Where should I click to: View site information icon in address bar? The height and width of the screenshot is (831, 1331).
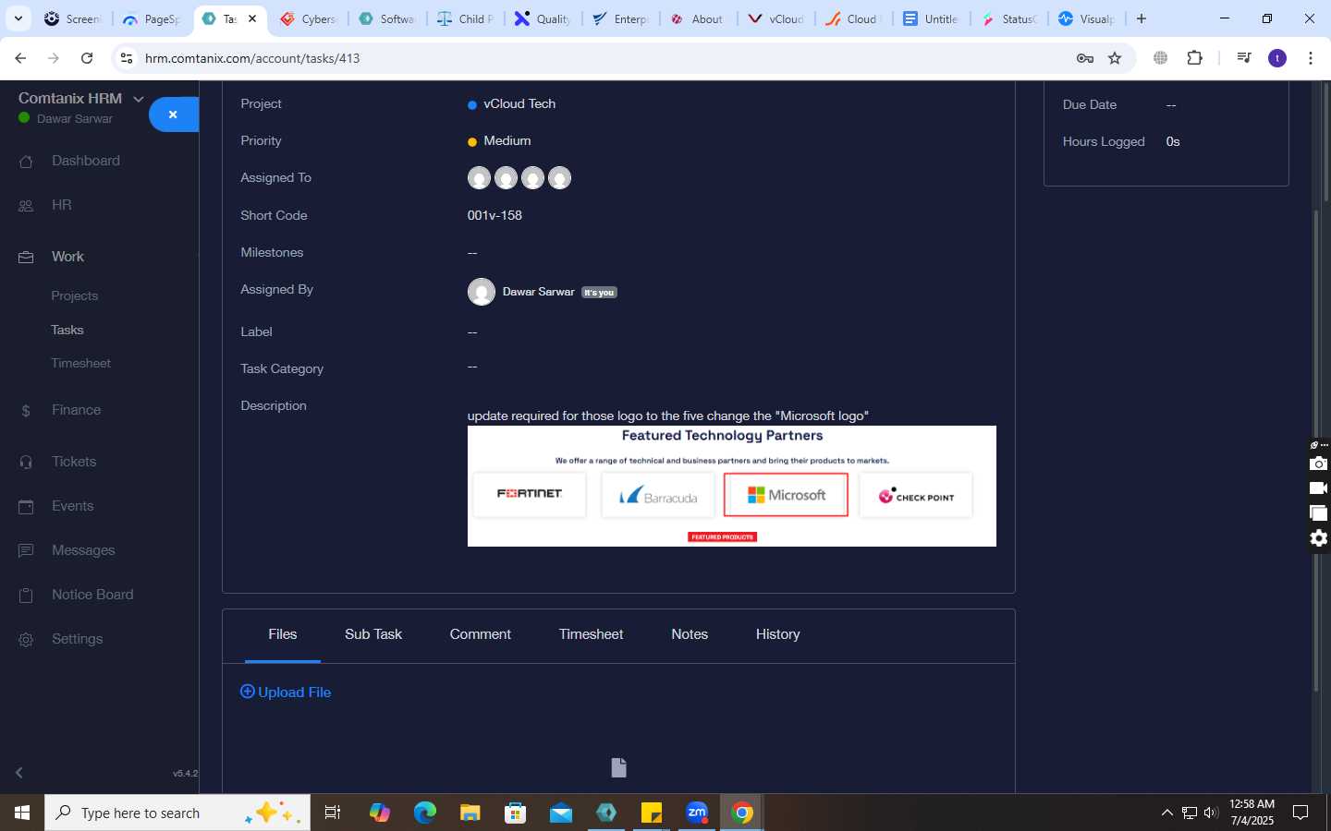(x=127, y=58)
